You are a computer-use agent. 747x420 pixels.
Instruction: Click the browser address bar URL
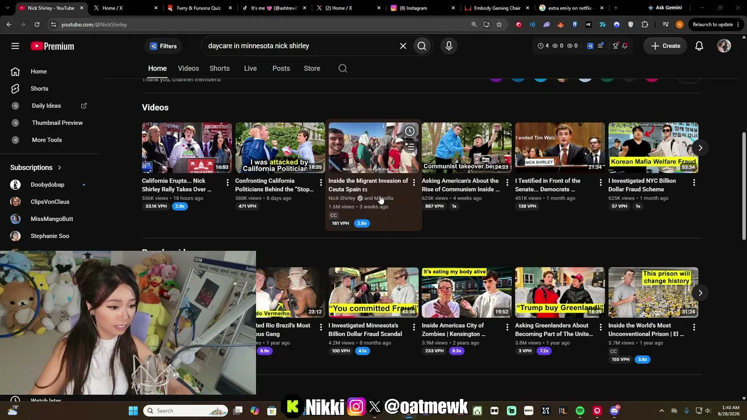pos(94,24)
